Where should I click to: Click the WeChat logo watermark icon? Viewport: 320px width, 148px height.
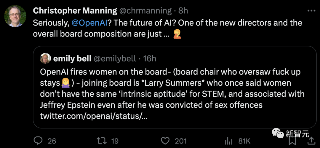[278, 133]
